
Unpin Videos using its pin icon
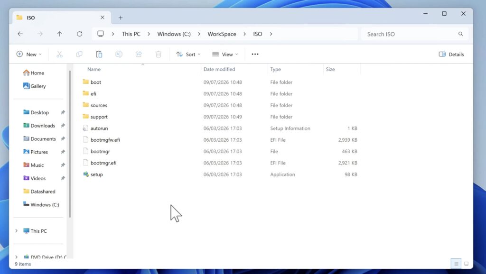63,178
